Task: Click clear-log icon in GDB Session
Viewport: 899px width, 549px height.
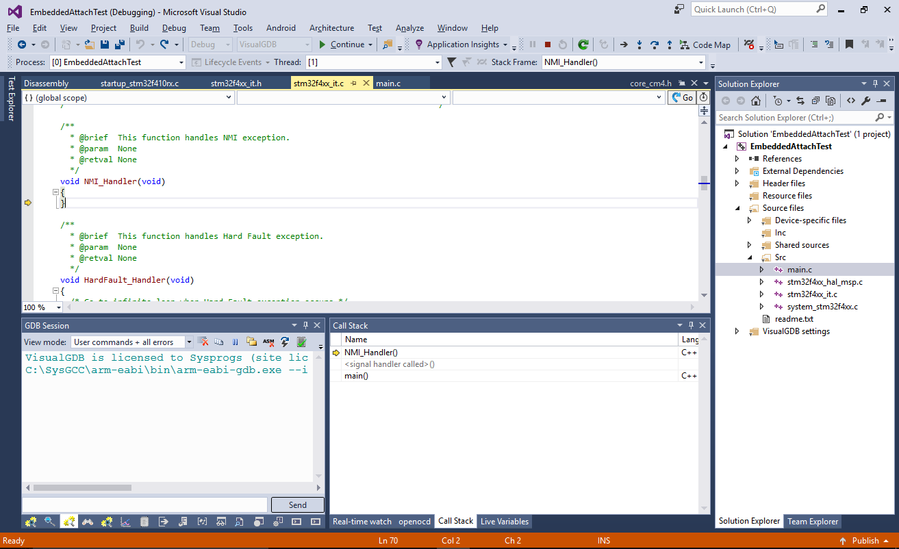Action: pyautogui.click(x=203, y=342)
